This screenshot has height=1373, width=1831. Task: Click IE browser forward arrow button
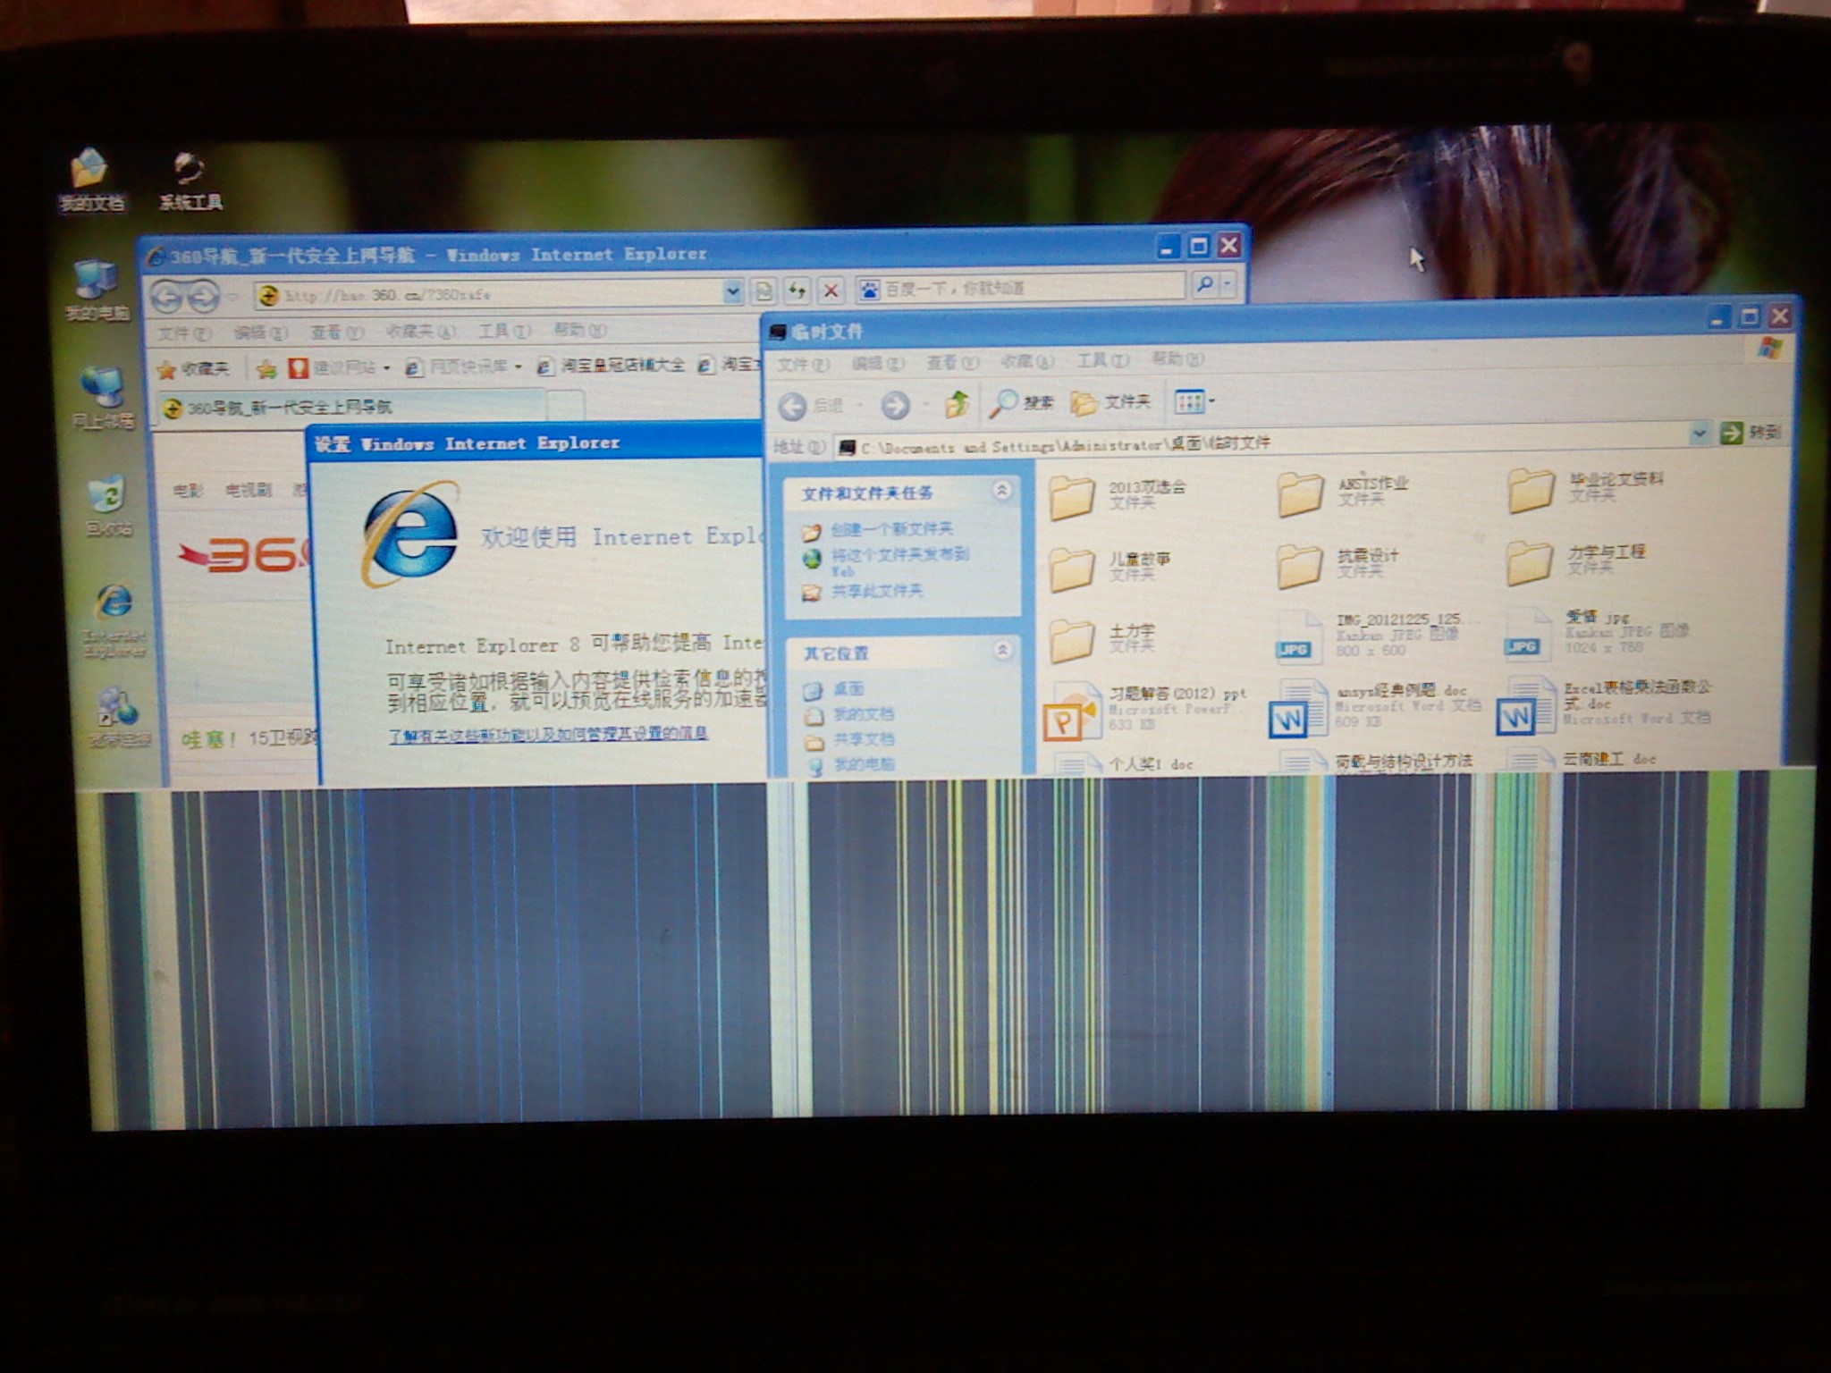click(x=203, y=296)
